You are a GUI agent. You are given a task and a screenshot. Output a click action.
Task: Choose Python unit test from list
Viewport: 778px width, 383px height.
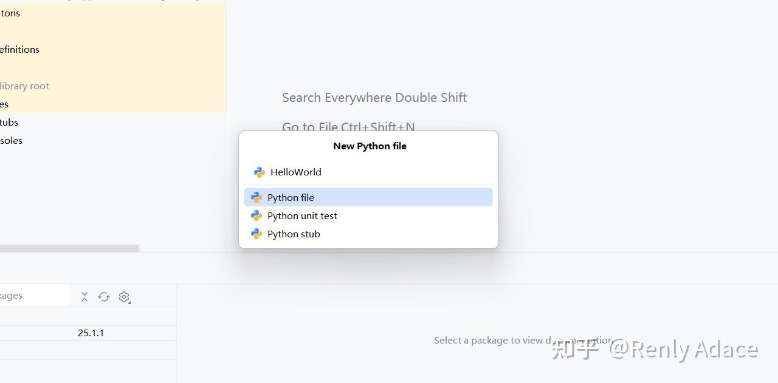tap(302, 215)
